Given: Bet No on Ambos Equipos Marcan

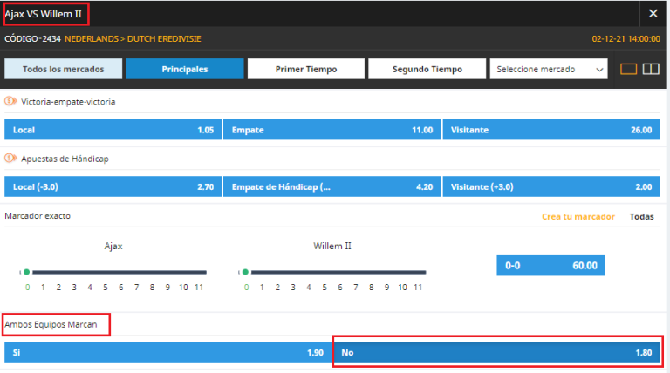Looking at the screenshot, I should (x=497, y=352).
